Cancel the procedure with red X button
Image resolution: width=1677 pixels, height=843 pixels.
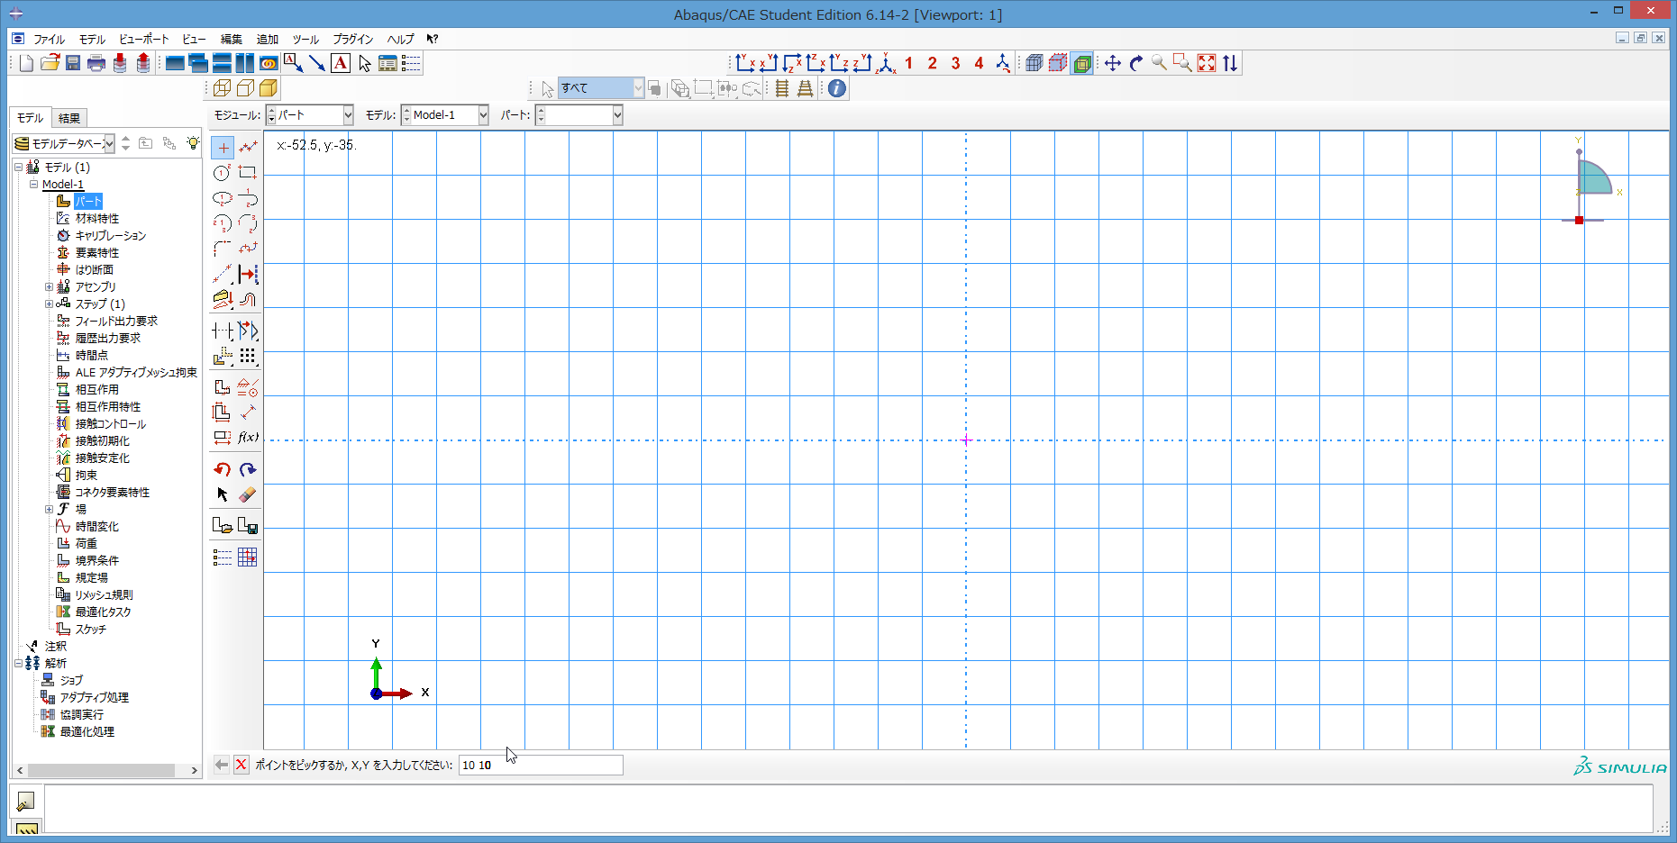pos(242,765)
